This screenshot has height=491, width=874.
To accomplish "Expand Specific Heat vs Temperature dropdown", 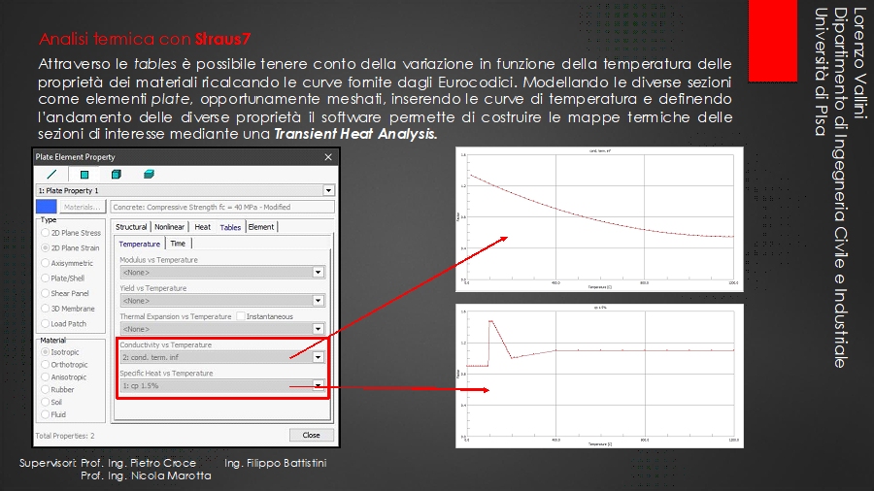I will click(318, 385).
